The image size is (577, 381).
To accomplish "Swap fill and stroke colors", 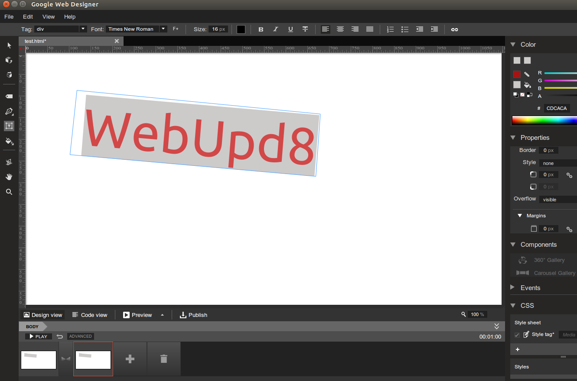I will (529, 94).
